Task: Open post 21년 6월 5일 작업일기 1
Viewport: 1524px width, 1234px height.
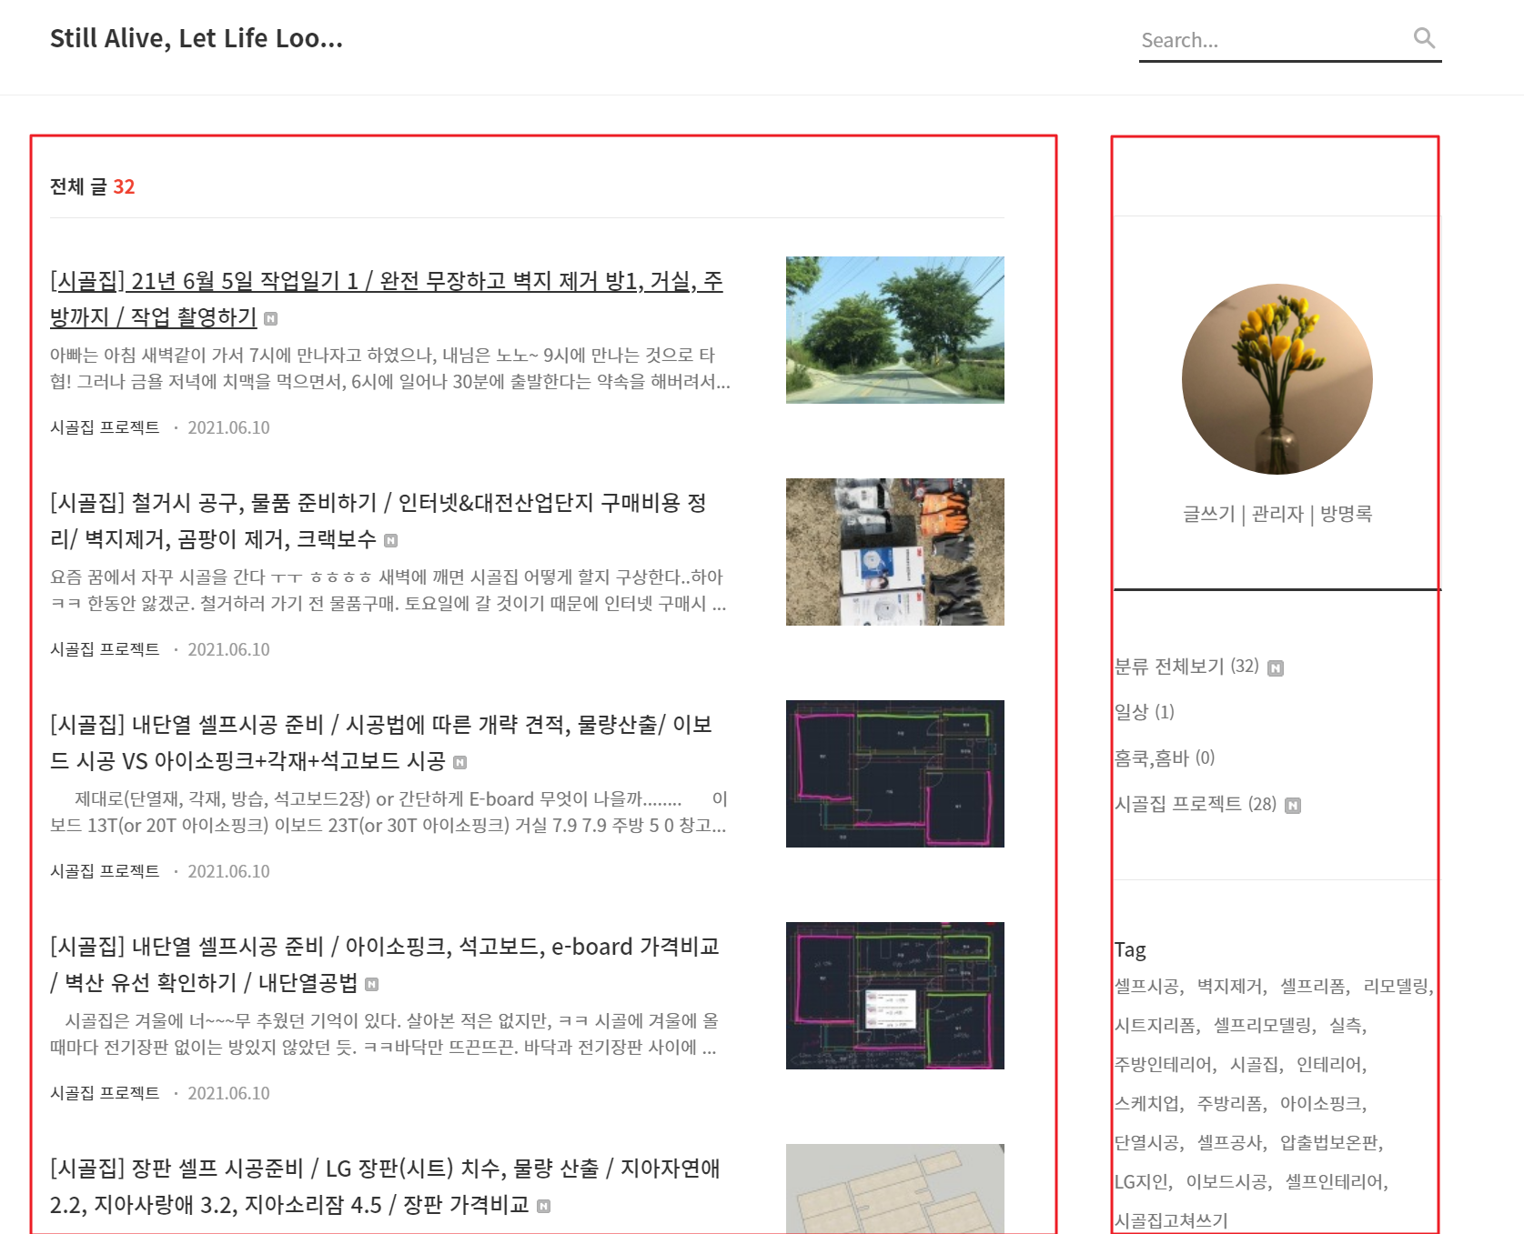Action: coord(387,298)
